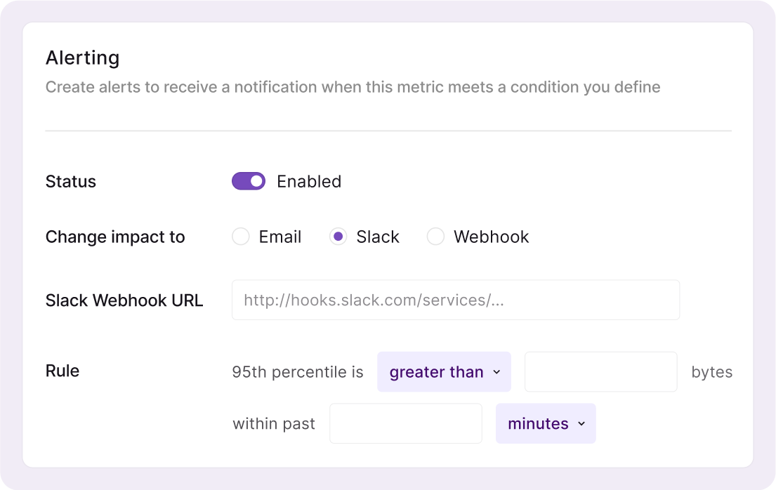Image resolution: width=776 pixels, height=490 pixels.
Task: Select the Slack radio button
Action: click(338, 237)
